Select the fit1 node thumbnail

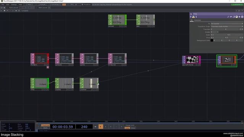click(x=228, y=60)
